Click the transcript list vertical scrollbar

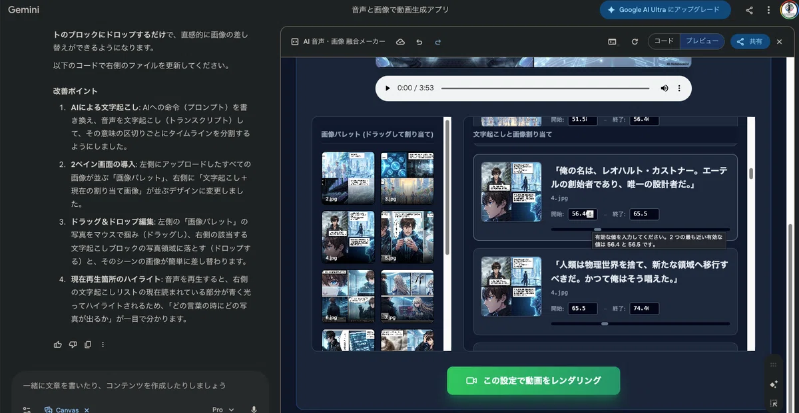pyautogui.click(x=751, y=174)
